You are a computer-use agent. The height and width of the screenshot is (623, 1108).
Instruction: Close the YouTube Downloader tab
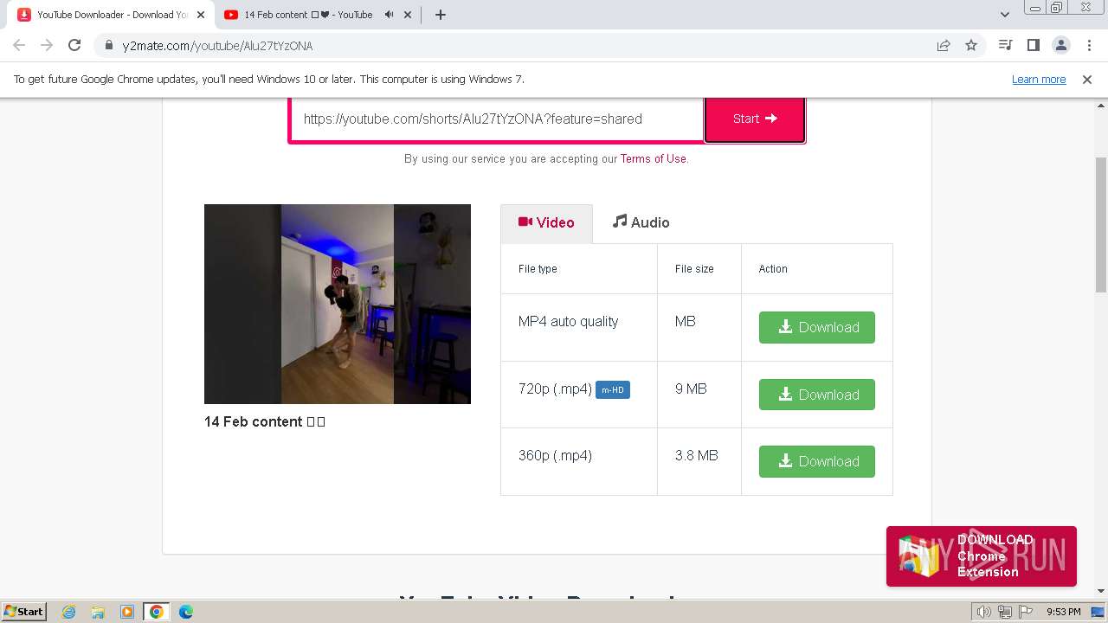tap(200, 15)
